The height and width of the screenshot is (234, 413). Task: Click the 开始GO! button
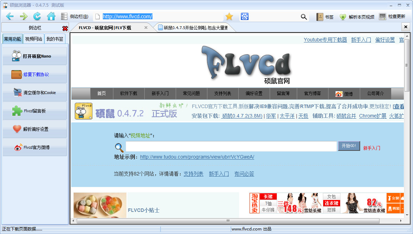click(349, 146)
